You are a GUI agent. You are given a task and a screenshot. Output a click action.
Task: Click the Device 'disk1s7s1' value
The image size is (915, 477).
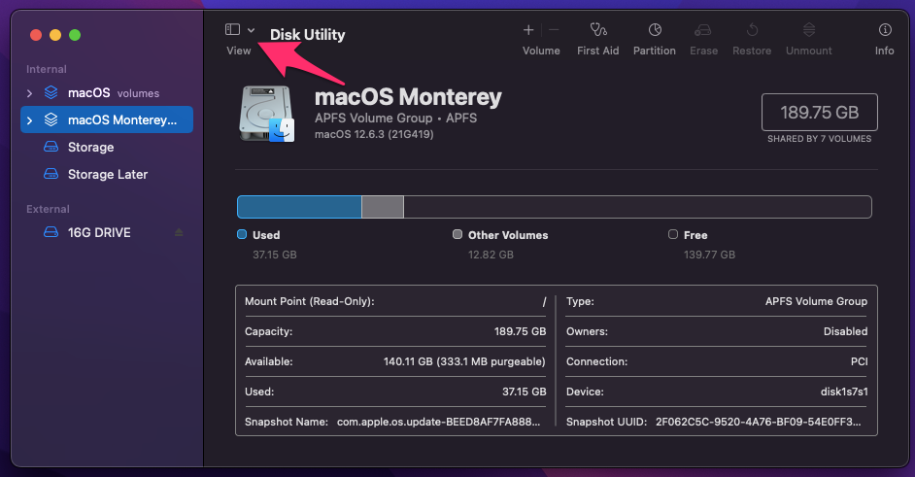tap(844, 392)
